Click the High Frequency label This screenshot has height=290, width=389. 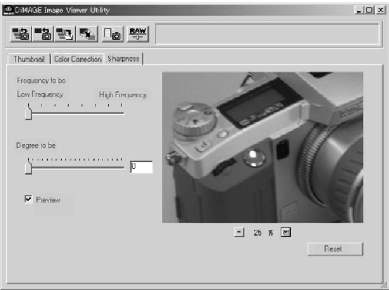tap(123, 95)
